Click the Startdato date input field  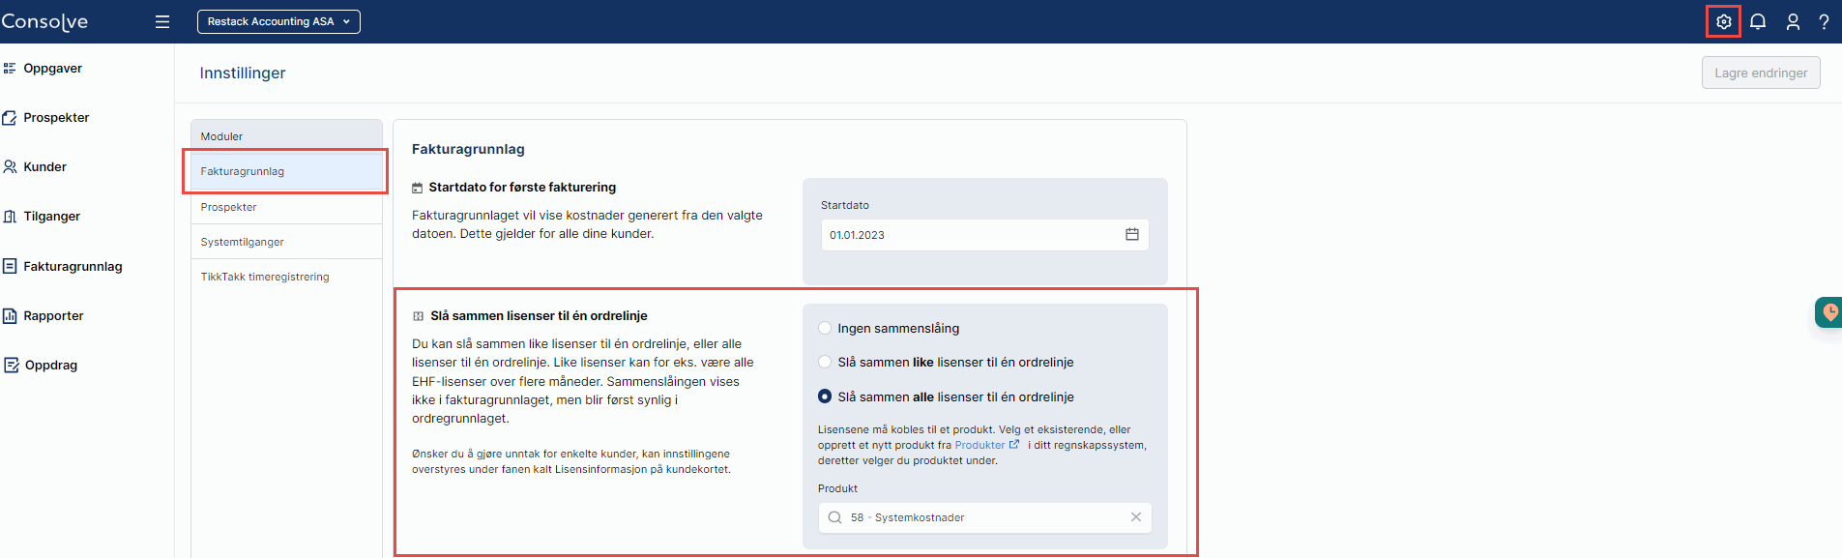tap(967, 235)
